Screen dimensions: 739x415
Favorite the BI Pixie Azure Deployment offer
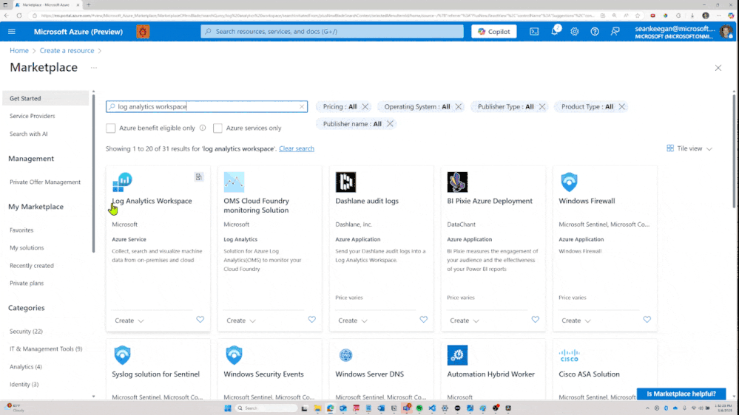pos(536,320)
